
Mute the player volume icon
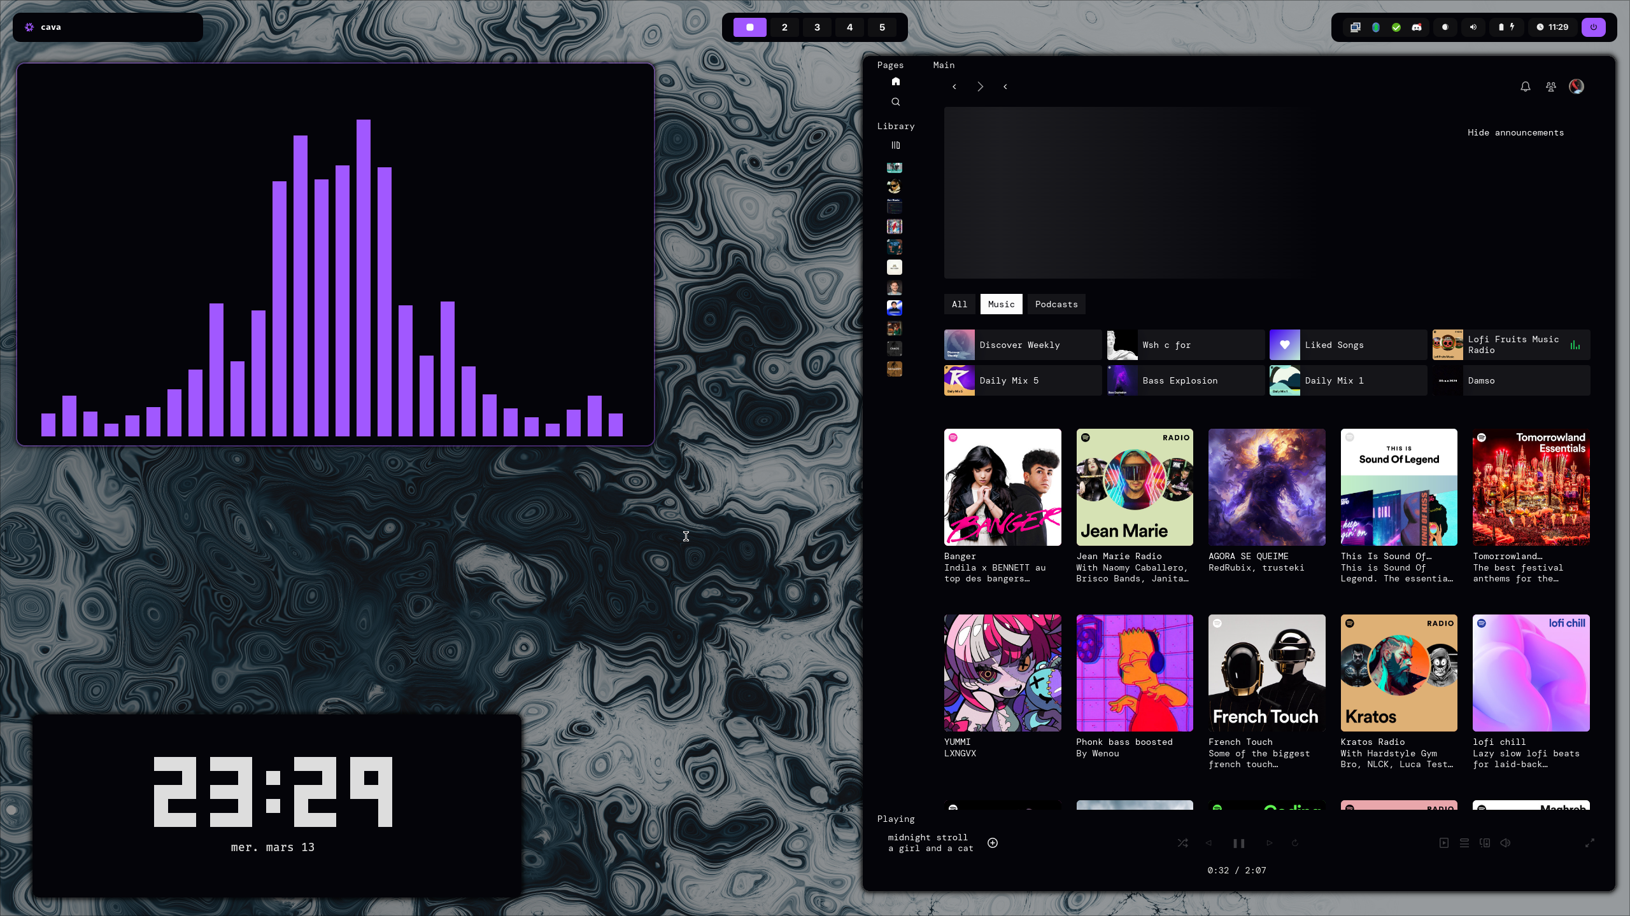click(x=1505, y=843)
